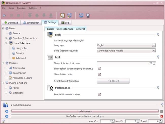The width and height of the screenshot is (165, 124).
Task: Click the Update plugins progress bar
Action: tap(85, 111)
